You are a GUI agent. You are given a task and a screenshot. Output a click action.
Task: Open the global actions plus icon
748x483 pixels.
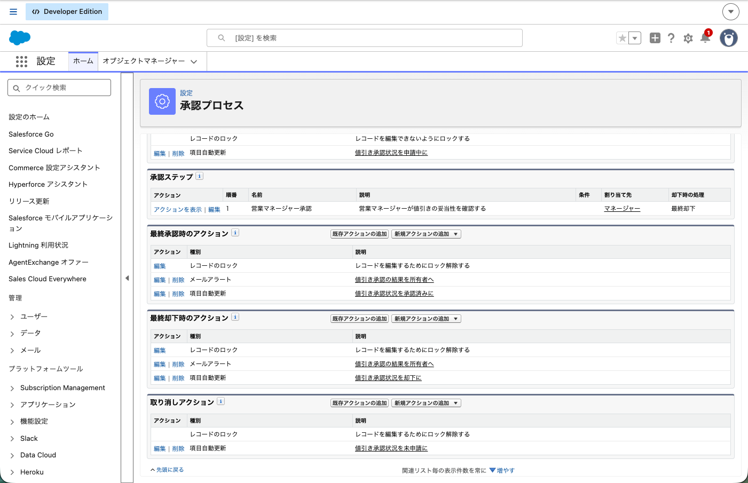tap(655, 38)
